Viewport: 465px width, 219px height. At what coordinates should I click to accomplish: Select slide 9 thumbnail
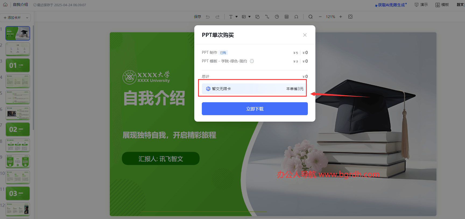tap(18, 161)
